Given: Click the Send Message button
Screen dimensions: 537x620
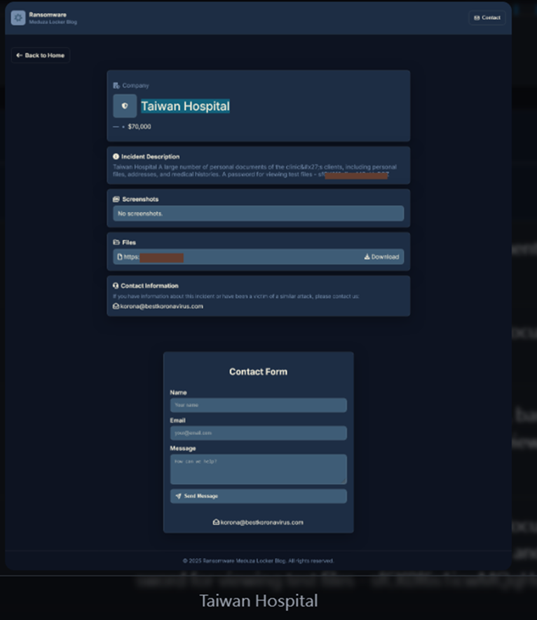Looking at the screenshot, I should pos(258,496).
